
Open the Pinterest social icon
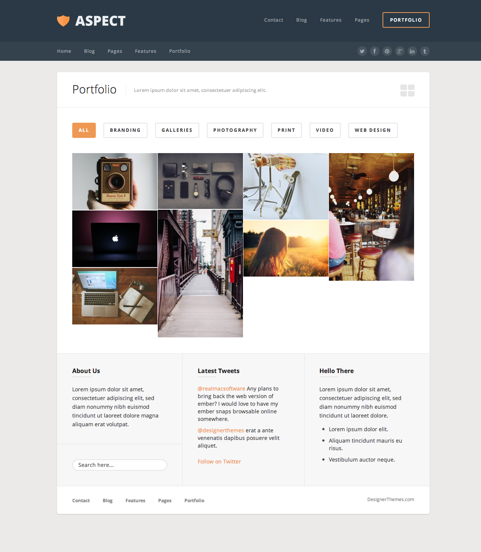tap(387, 51)
